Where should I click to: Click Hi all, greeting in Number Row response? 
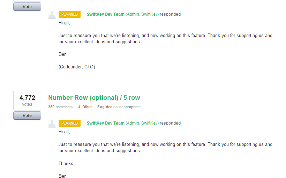pyautogui.click(x=64, y=132)
